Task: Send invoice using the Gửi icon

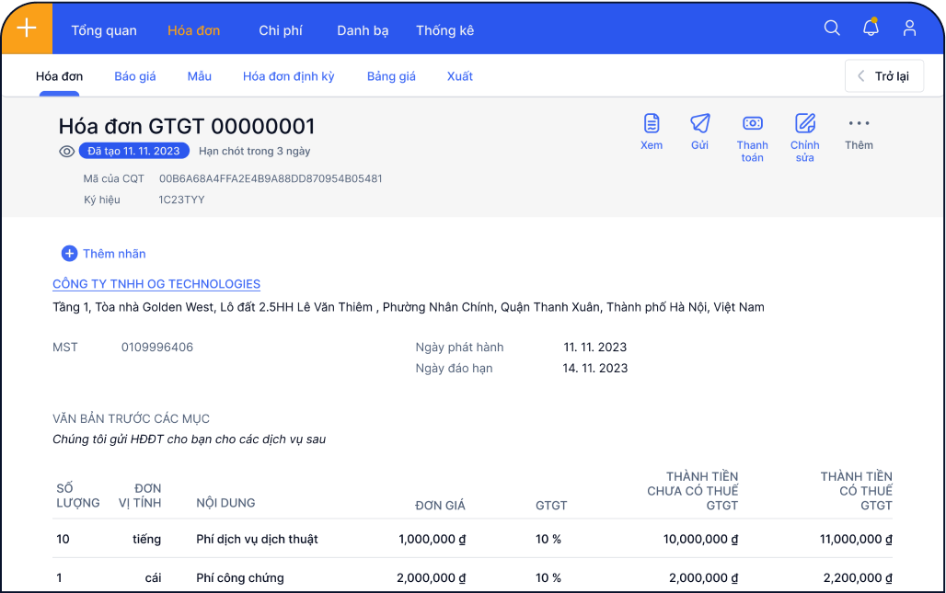Action: pyautogui.click(x=700, y=124)
